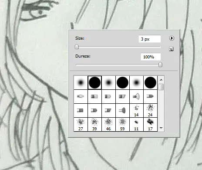
Task: Select the chalk brush labeled 11
Action: [x=136, y=125]
